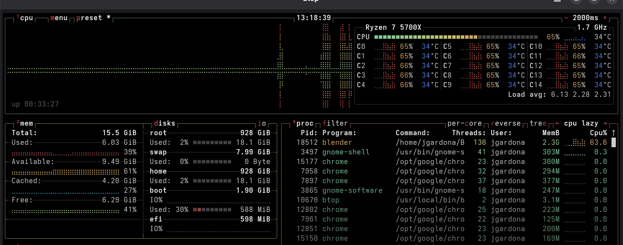This screenshot has width=623, height=245.
Task: Click the 13:18:39 clock display
Action: (x=314, y=18)
